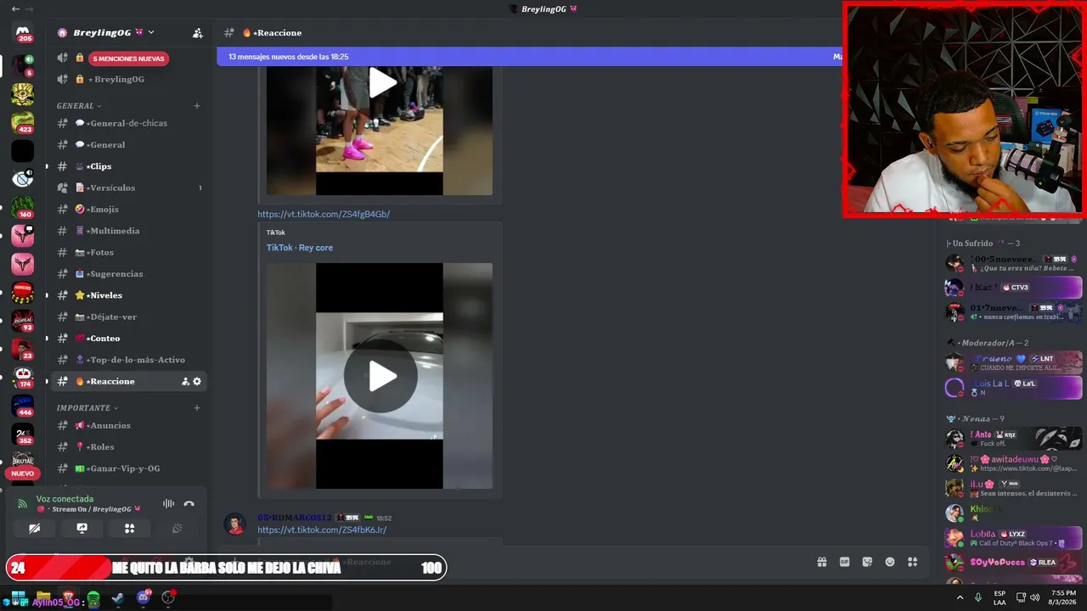Invite people to the BreylingOG server

point(198,33)
